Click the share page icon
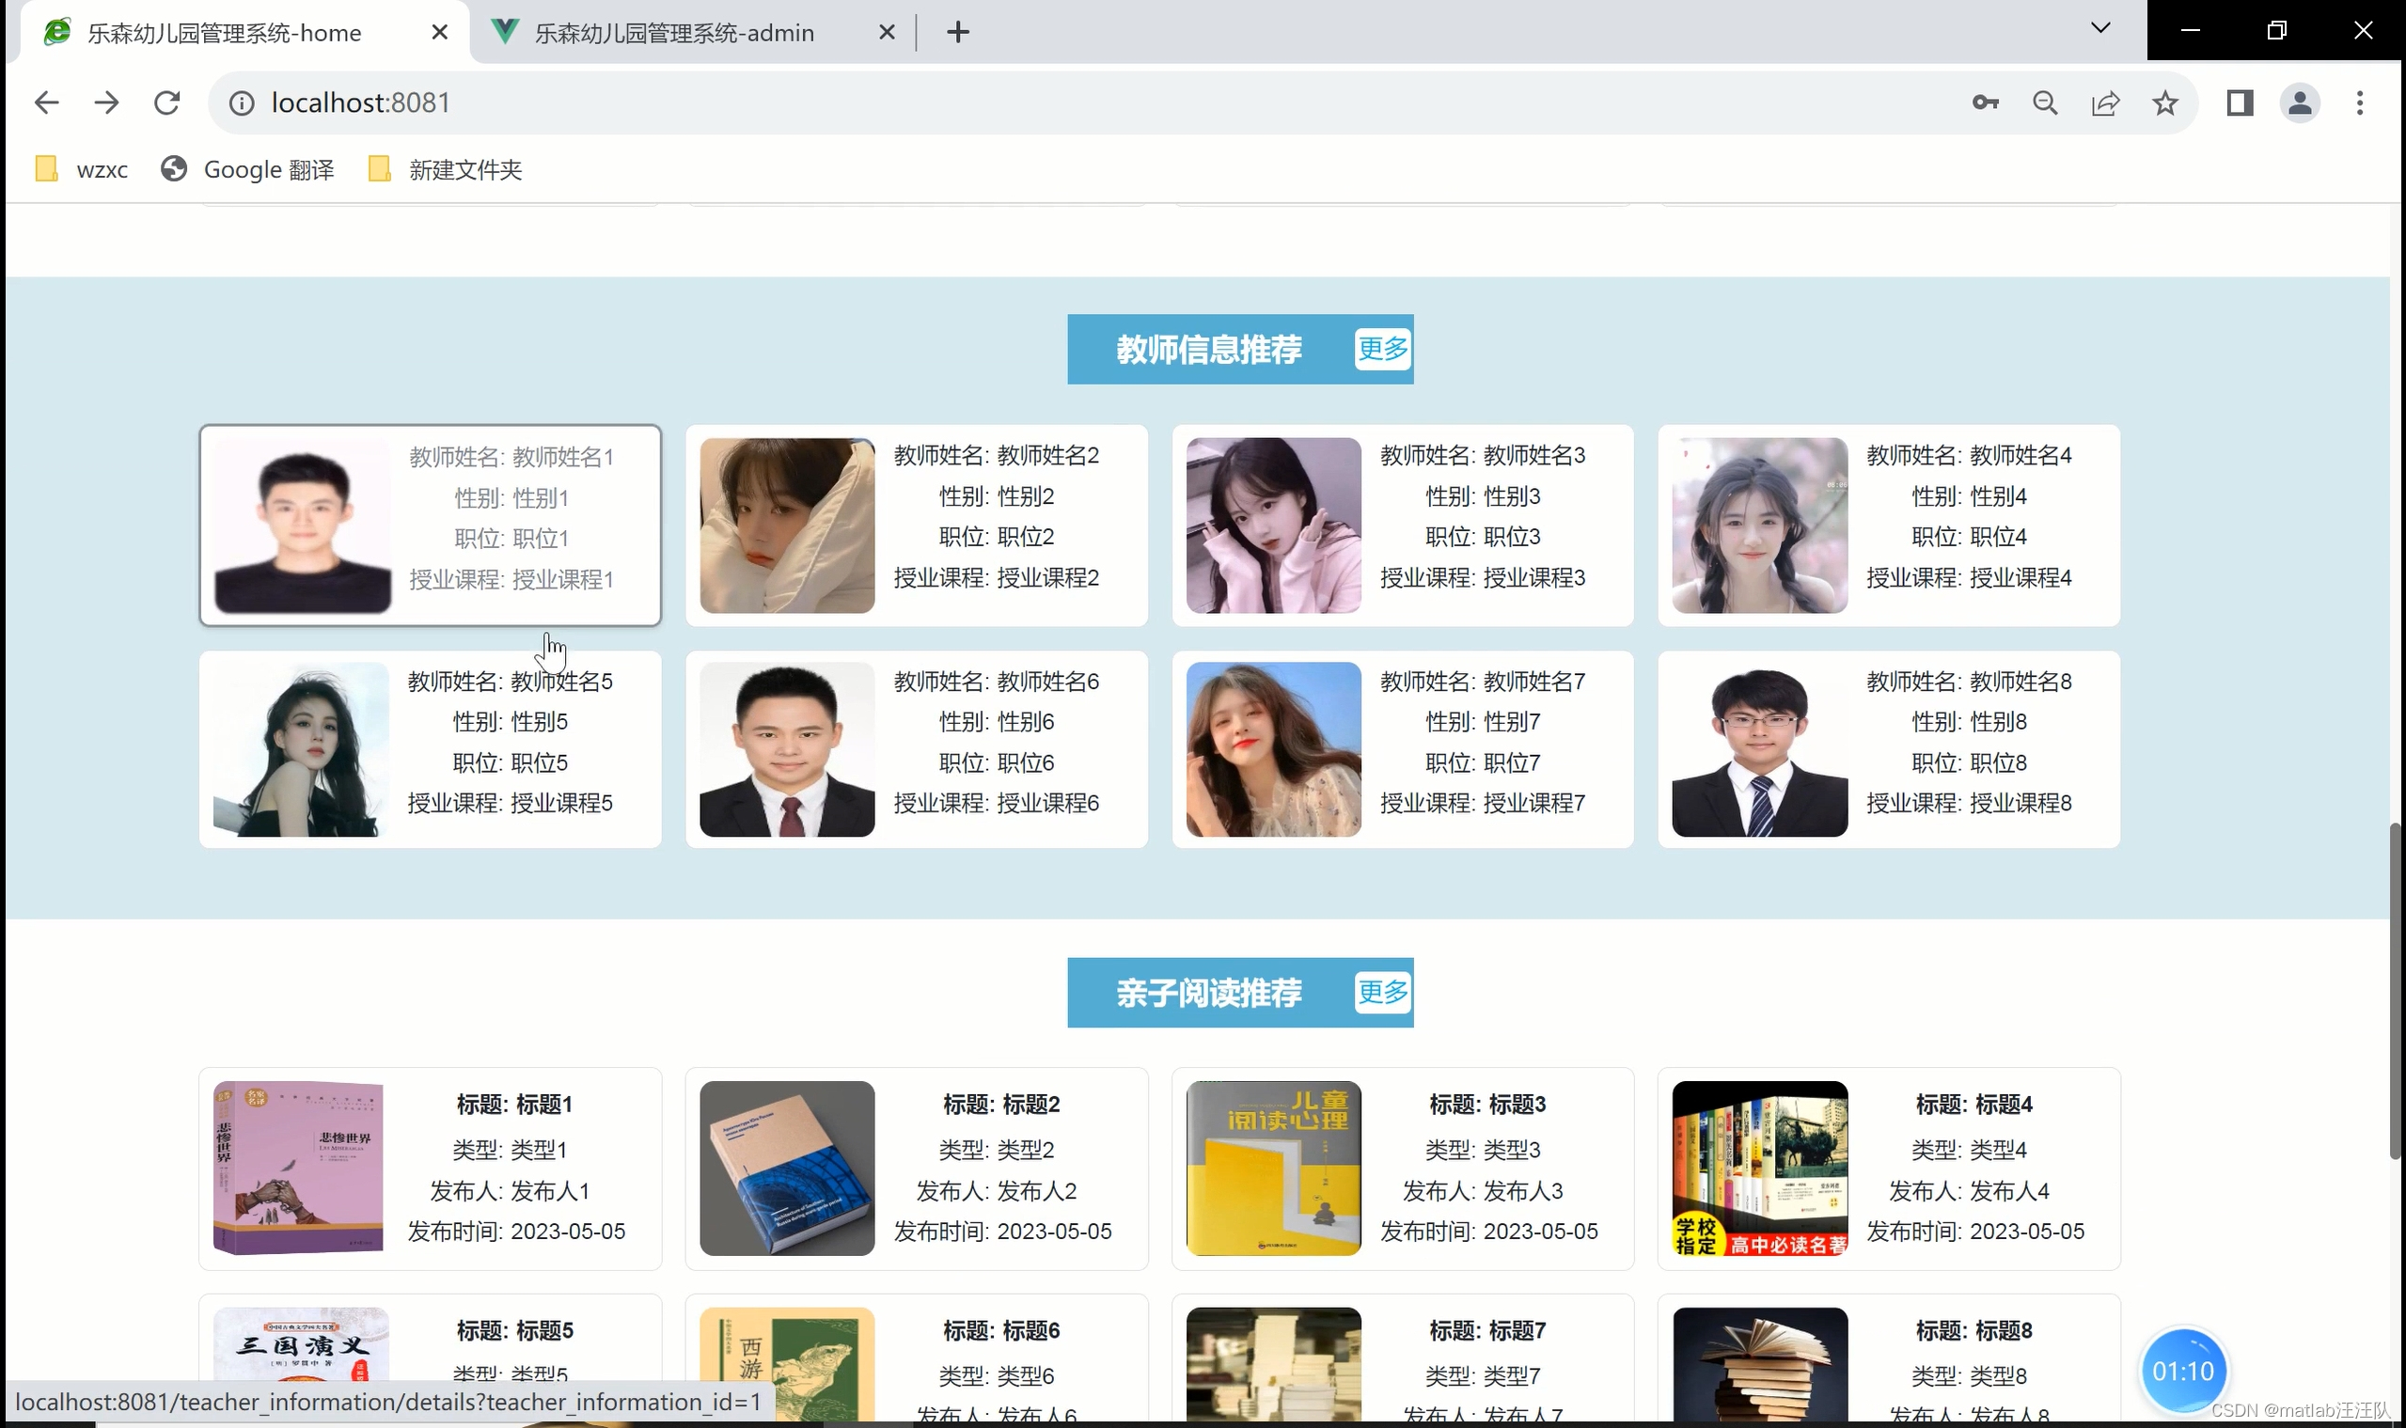The image size is (2406, 1428). (x=2105, y=103)
